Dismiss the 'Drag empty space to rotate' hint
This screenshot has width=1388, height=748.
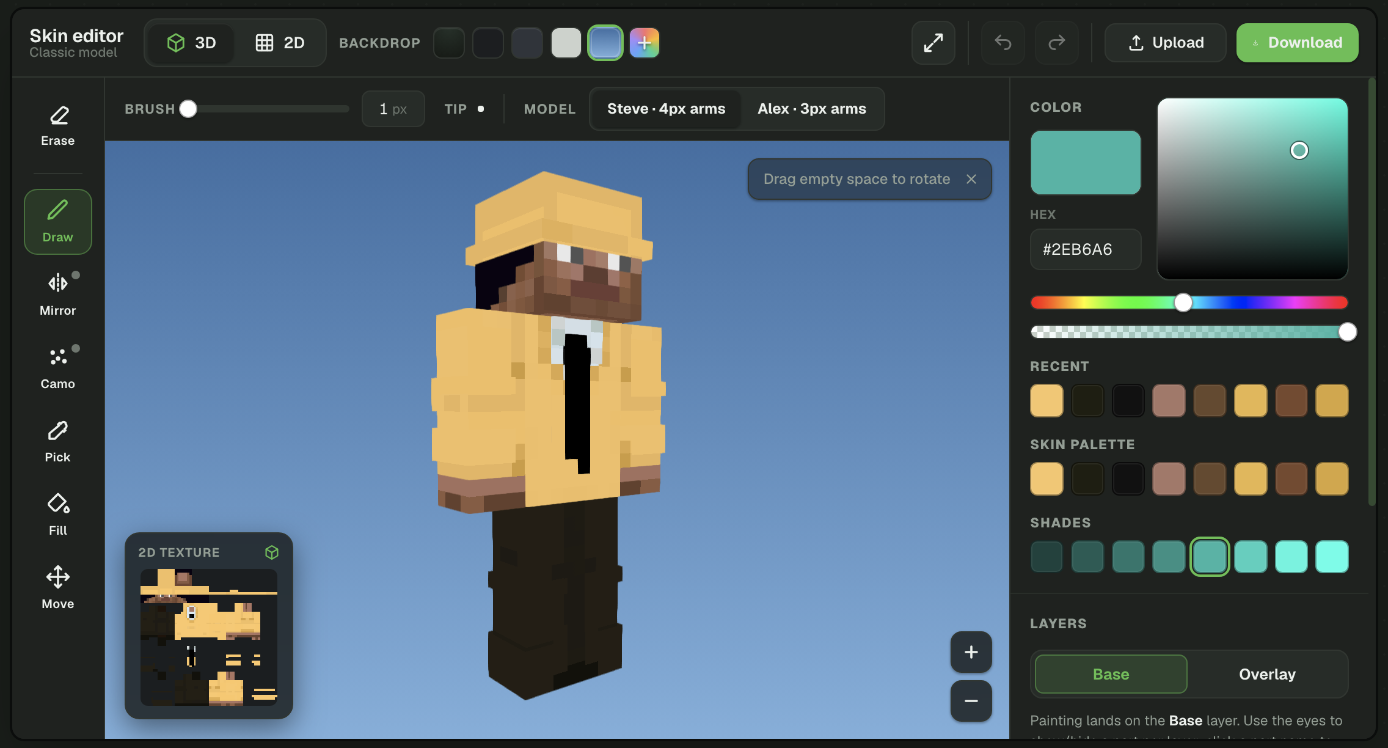tap(971, 179)
